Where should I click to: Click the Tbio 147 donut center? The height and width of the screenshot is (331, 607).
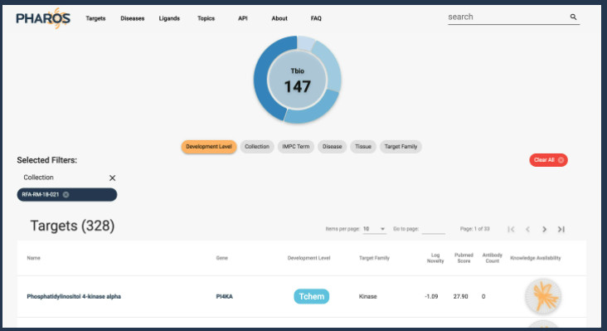click(x=298, y=80)
